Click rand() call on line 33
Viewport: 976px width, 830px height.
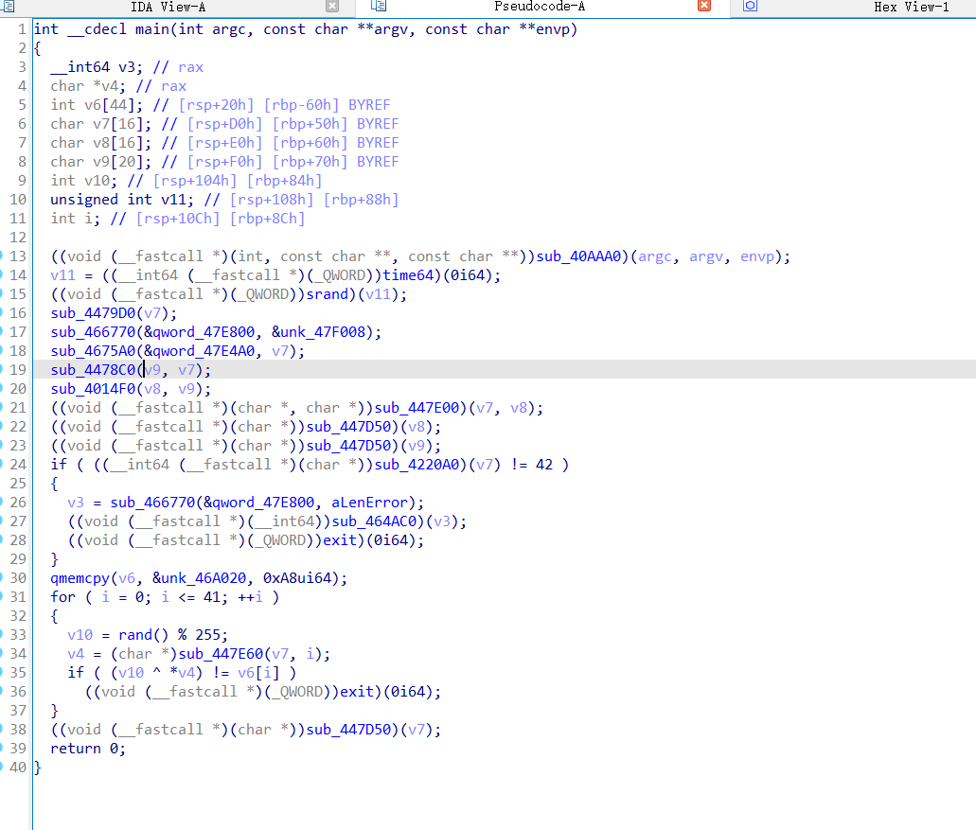(x=143, y=635)
